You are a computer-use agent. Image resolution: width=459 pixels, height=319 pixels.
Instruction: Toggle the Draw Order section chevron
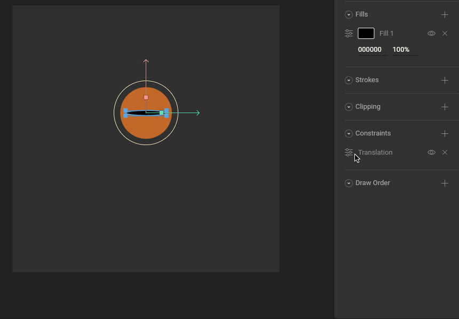pyautogui.click(x=349, y=184)
